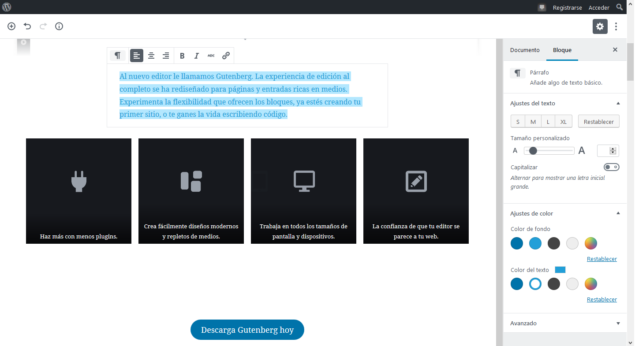635x346 pixels.
Task: Increase custom font size with stepper arrow
Action: 613,149
